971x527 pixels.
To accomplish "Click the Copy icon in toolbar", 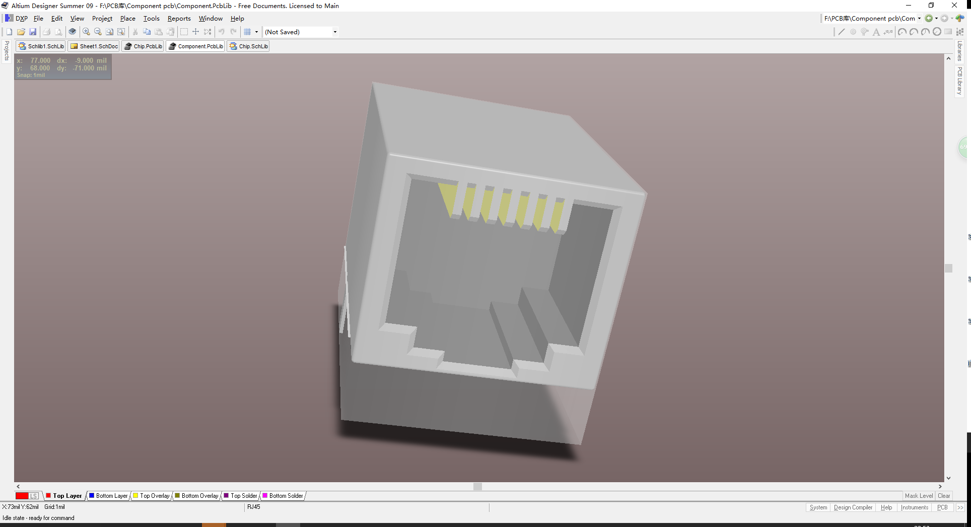I will coord(147,32).
